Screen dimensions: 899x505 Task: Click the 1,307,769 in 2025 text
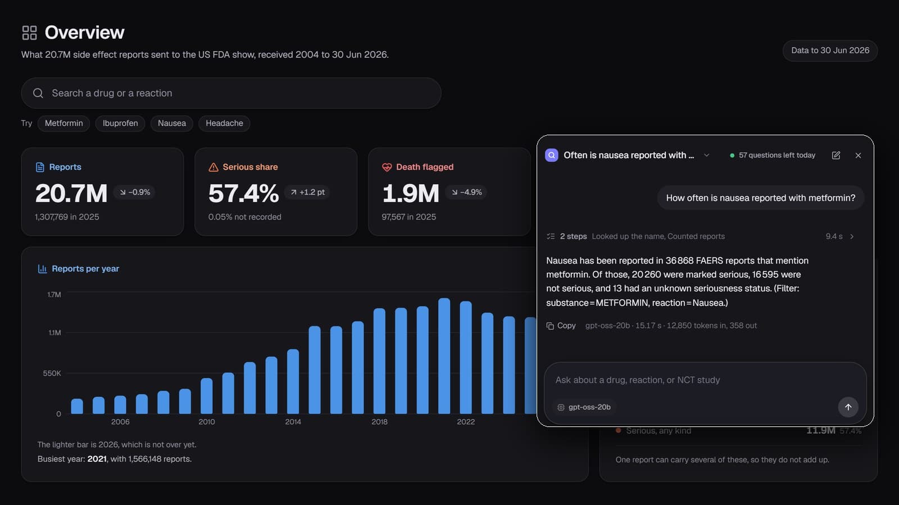click(x=67, y=217)
